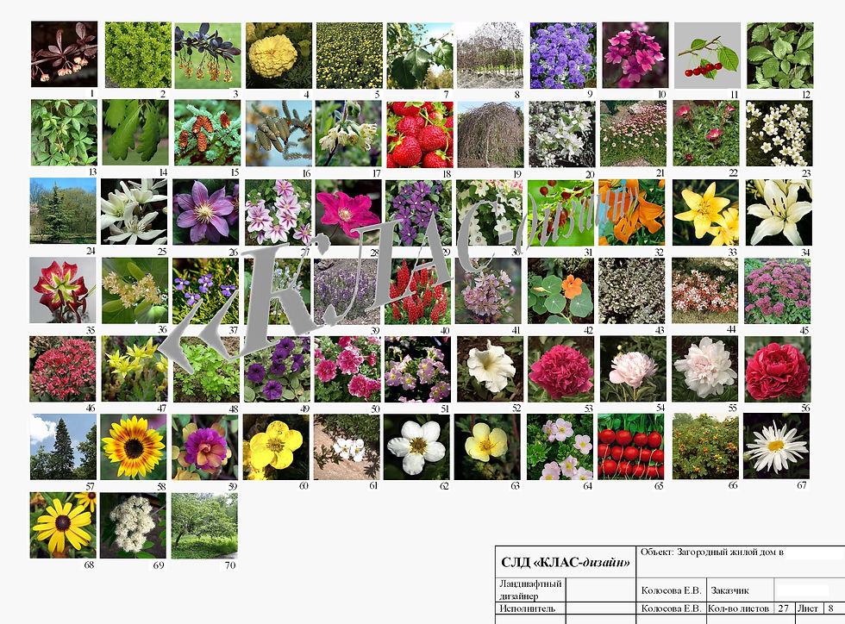Select "Колосова Е.В." next to Заказчик
The height and width of the screenshot is (624, 845).
[671, 590]
